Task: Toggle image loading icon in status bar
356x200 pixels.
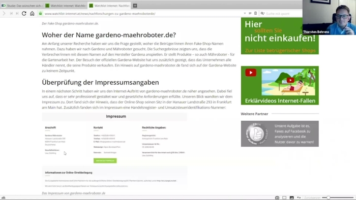Action: [291, 197]
